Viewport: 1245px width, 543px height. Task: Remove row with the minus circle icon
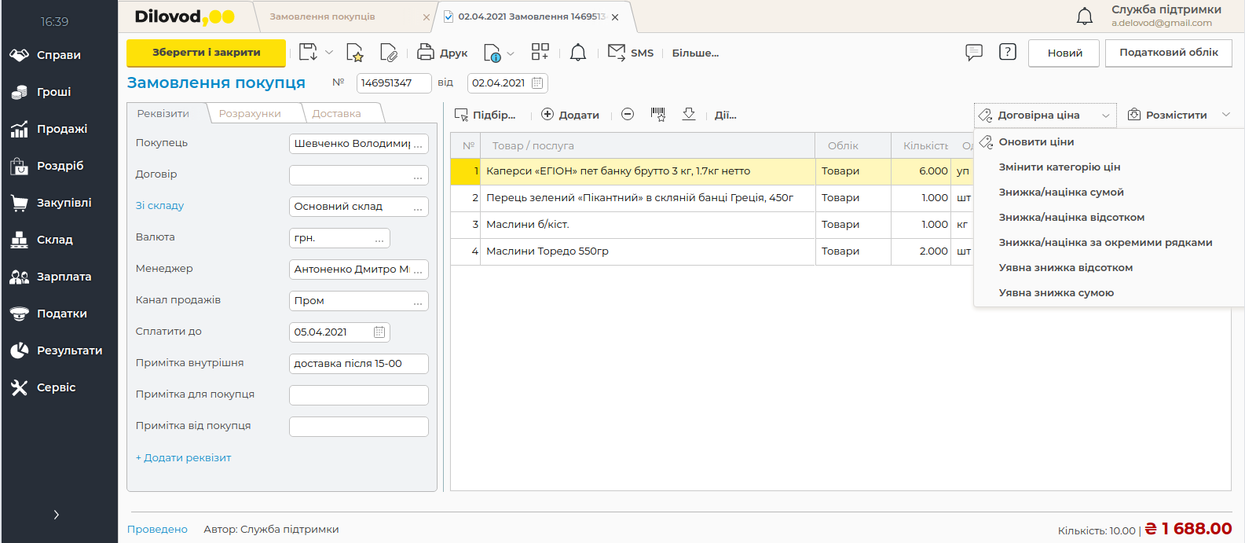point(628,115)
